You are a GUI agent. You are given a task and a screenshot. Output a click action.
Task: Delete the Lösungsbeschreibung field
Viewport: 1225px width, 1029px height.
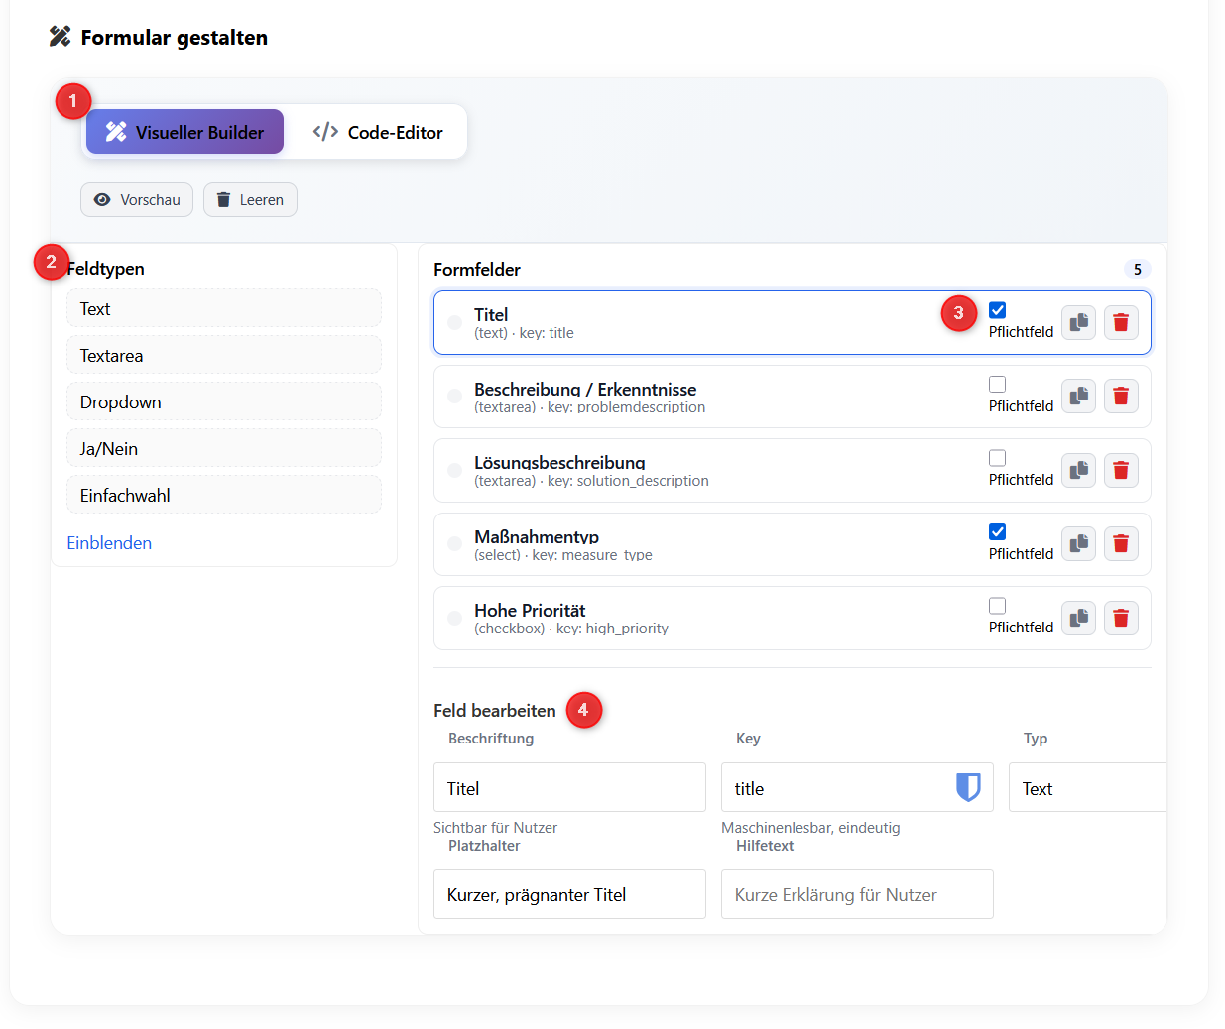[x=1121, y=470]
